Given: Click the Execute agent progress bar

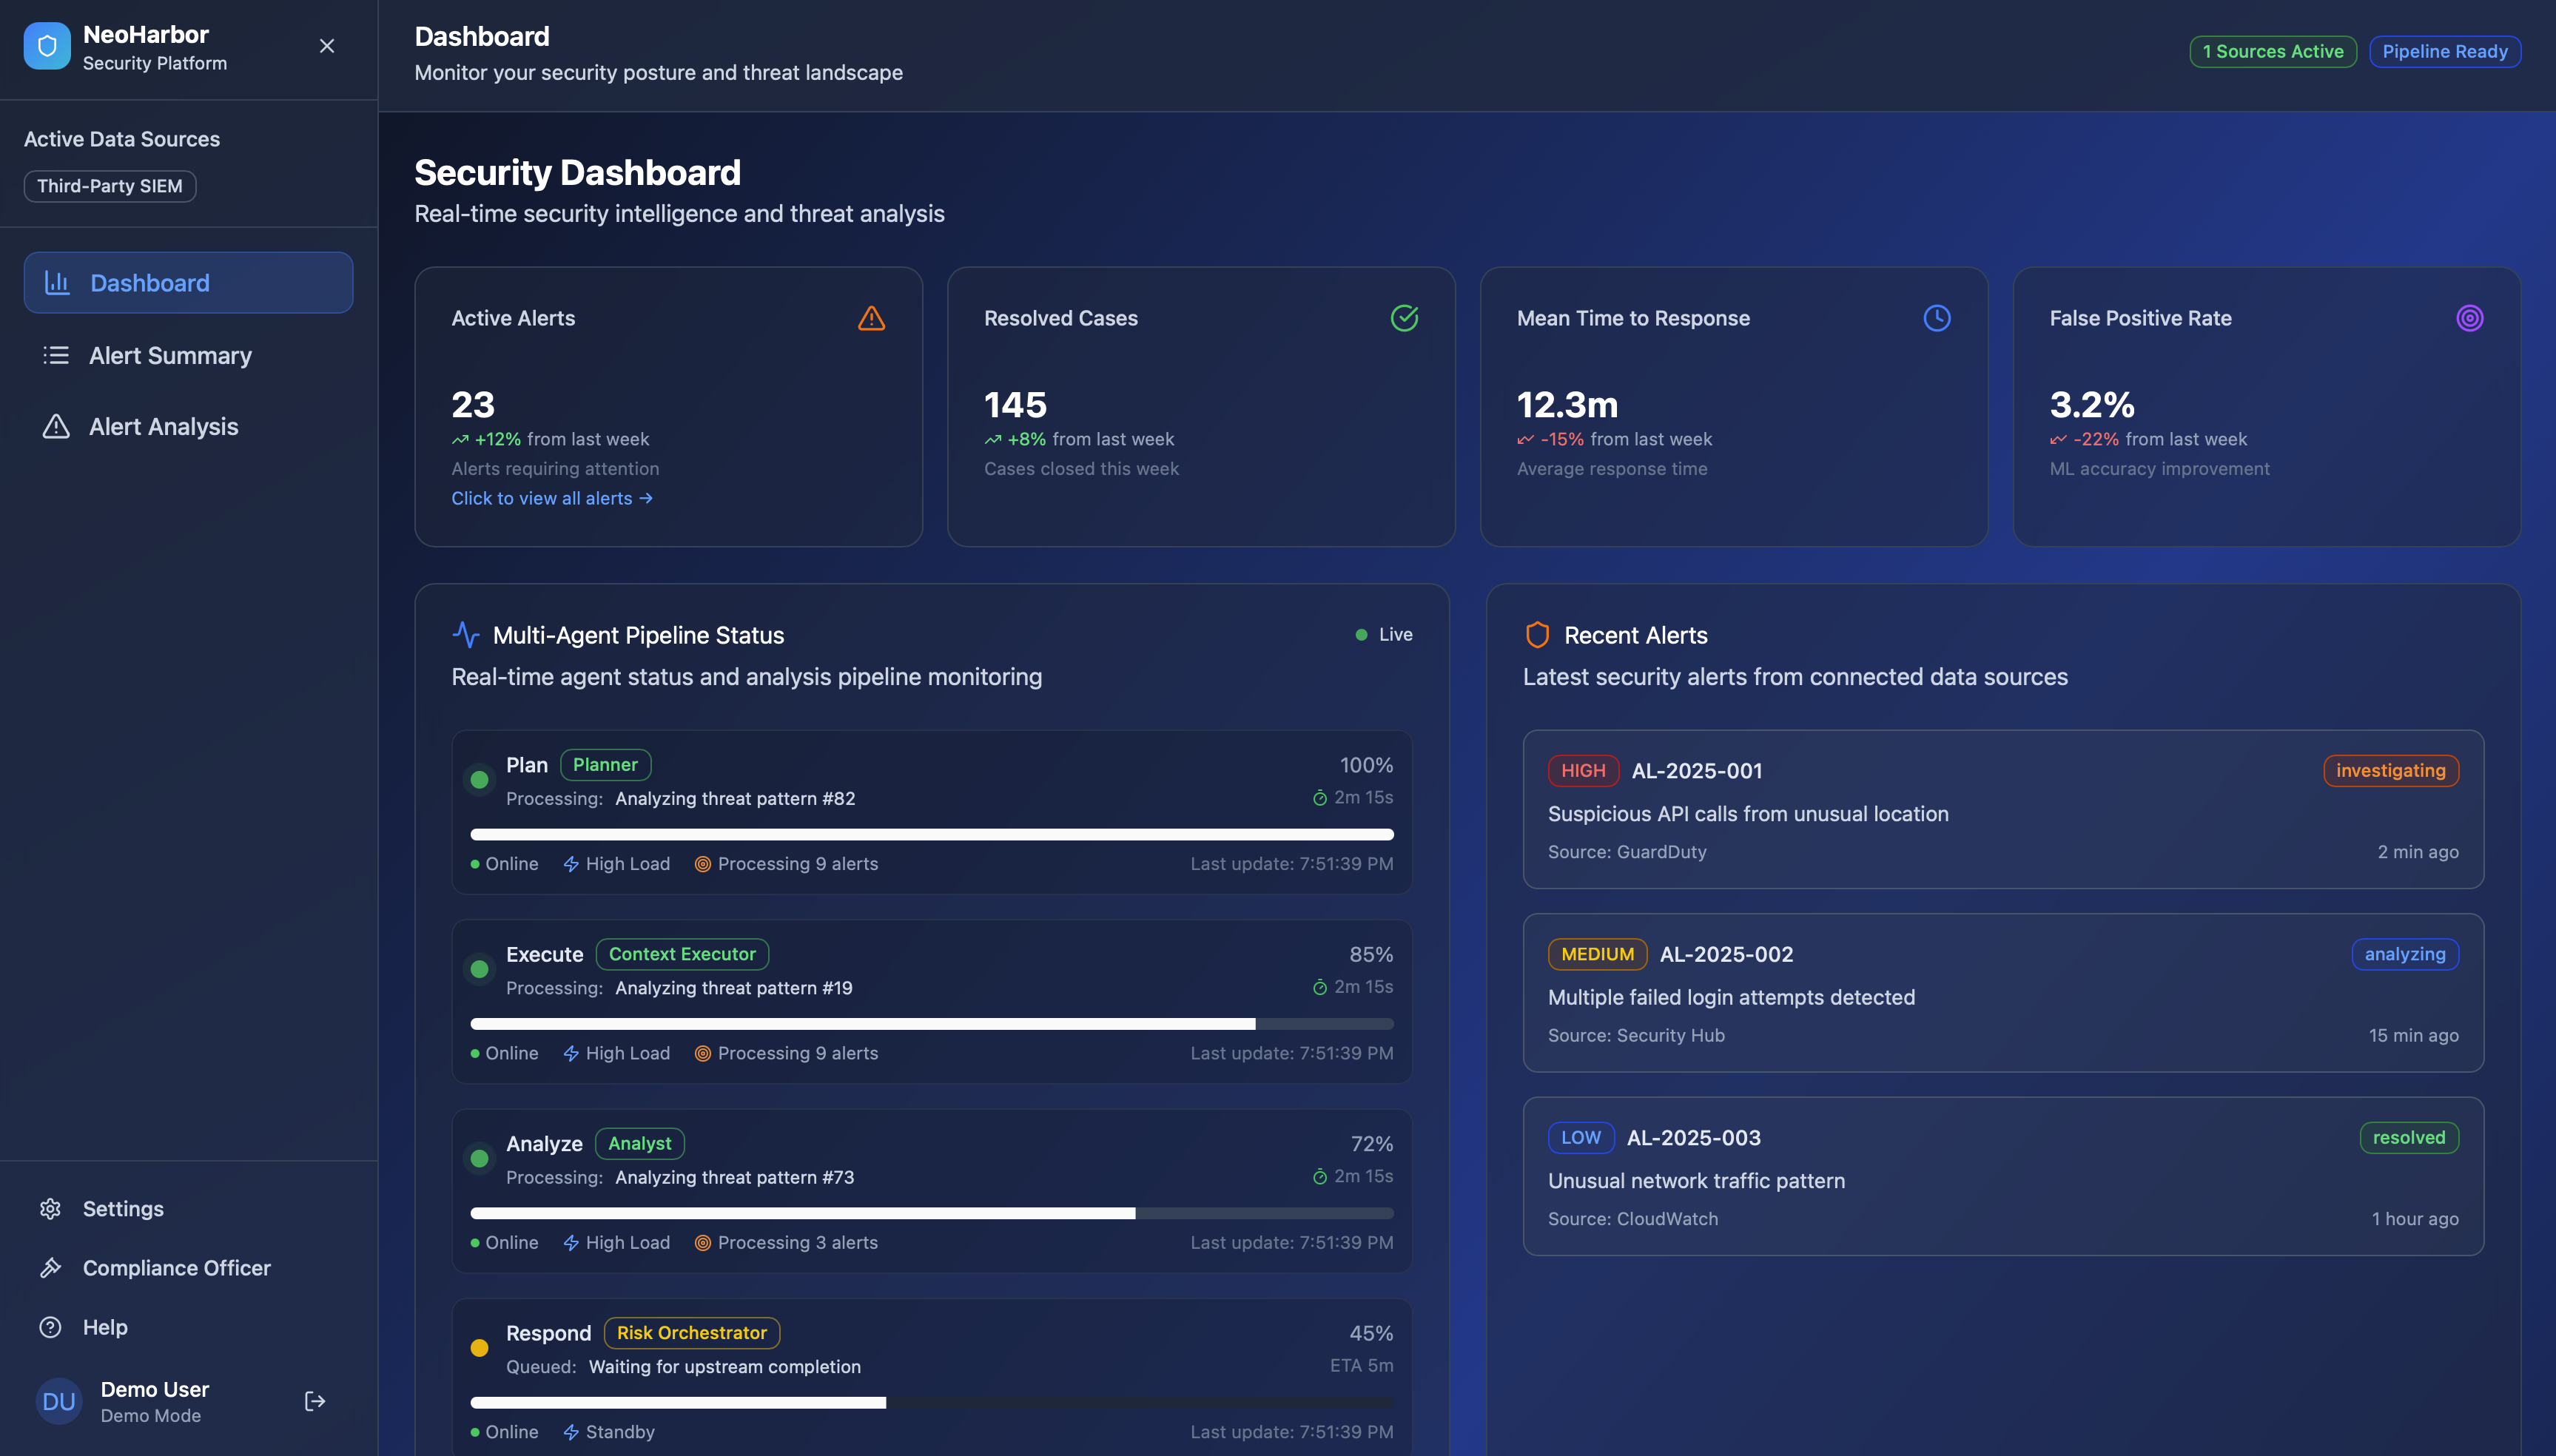Looking at the screenshot, I should (931, 1024).
